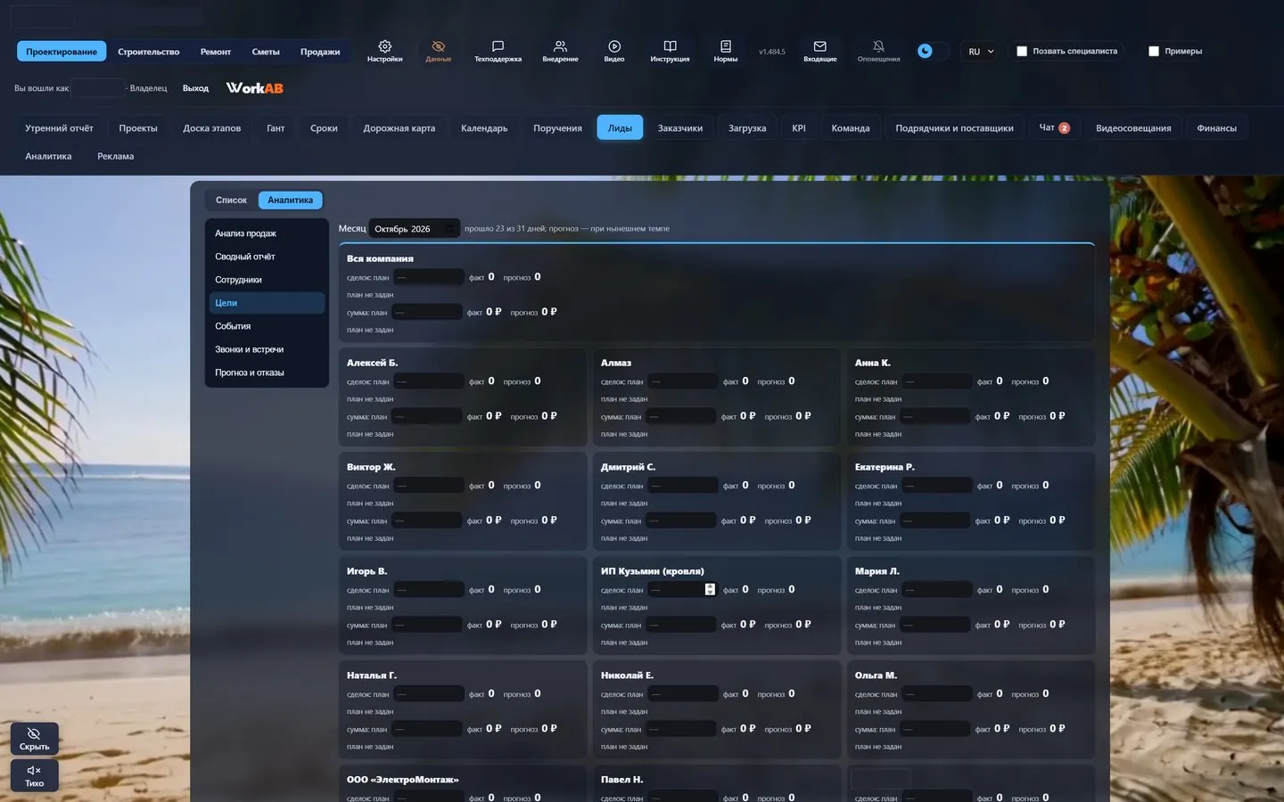
Task: Switch to the Сметы section
Action: tap(266, 52)
